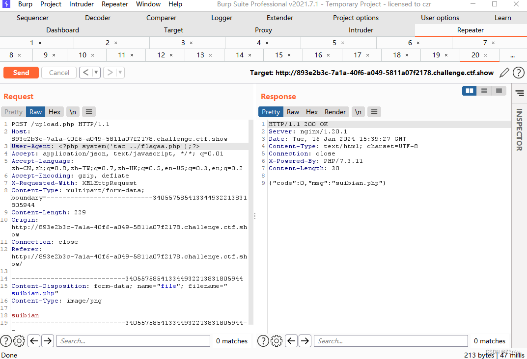This screenshot has width=527, height=359.
Task: Select combined tabbed layout view
Action: pyautogui.click(x=499, y=91)
